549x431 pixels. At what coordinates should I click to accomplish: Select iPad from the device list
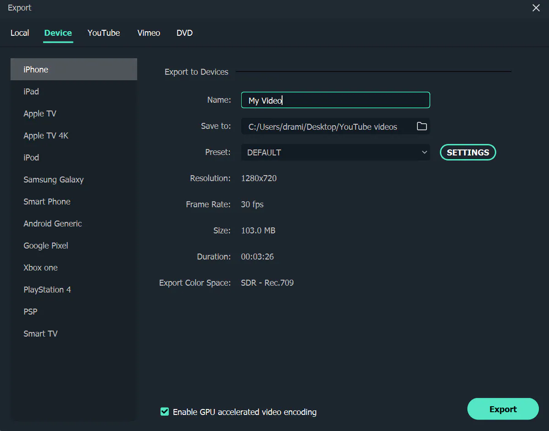click(x=31, y=92)
